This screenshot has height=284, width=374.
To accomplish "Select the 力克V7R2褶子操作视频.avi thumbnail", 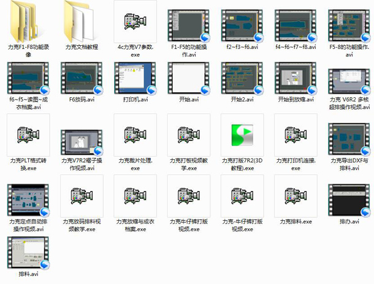I will (x=82, y=143).
